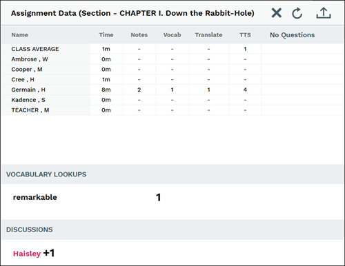Sort by the Name column header
Screen dimensions: 345x266
20,35
